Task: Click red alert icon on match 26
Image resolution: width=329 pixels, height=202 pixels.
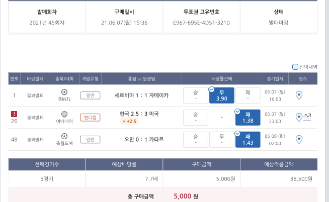Action: point(14,114)
